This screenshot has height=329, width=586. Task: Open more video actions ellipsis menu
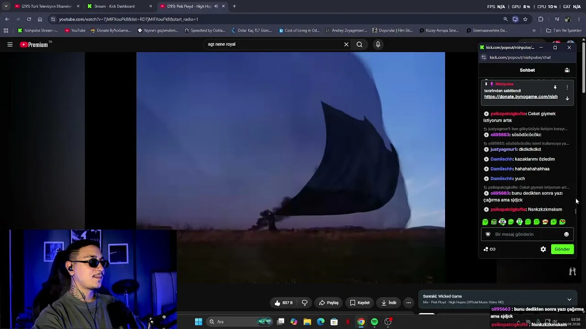pos(409,302)
